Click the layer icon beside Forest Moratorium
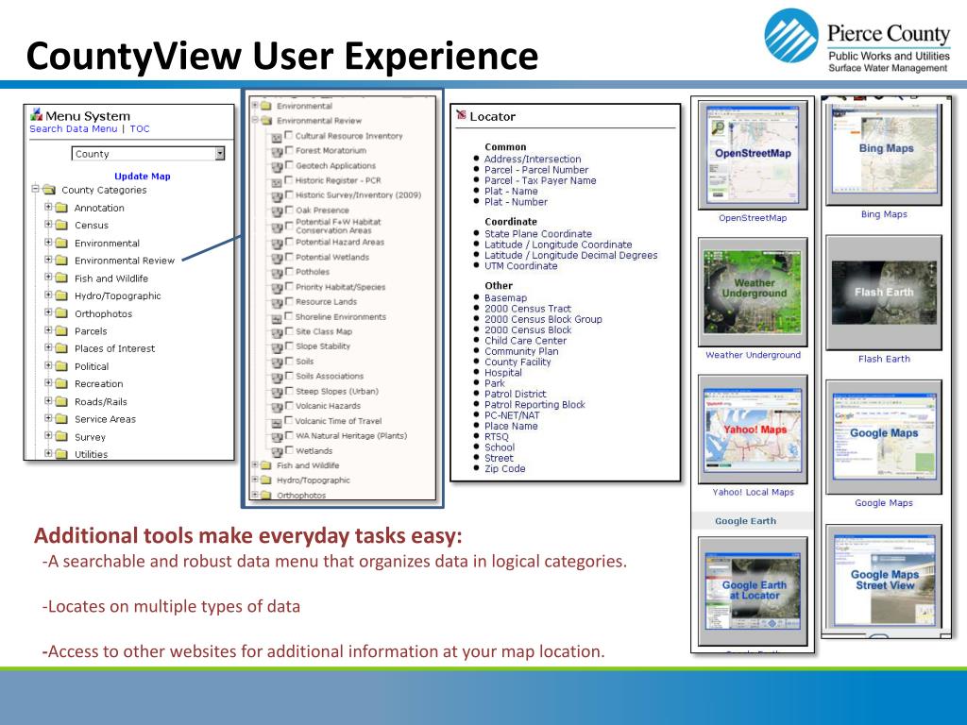 [277, 152]
